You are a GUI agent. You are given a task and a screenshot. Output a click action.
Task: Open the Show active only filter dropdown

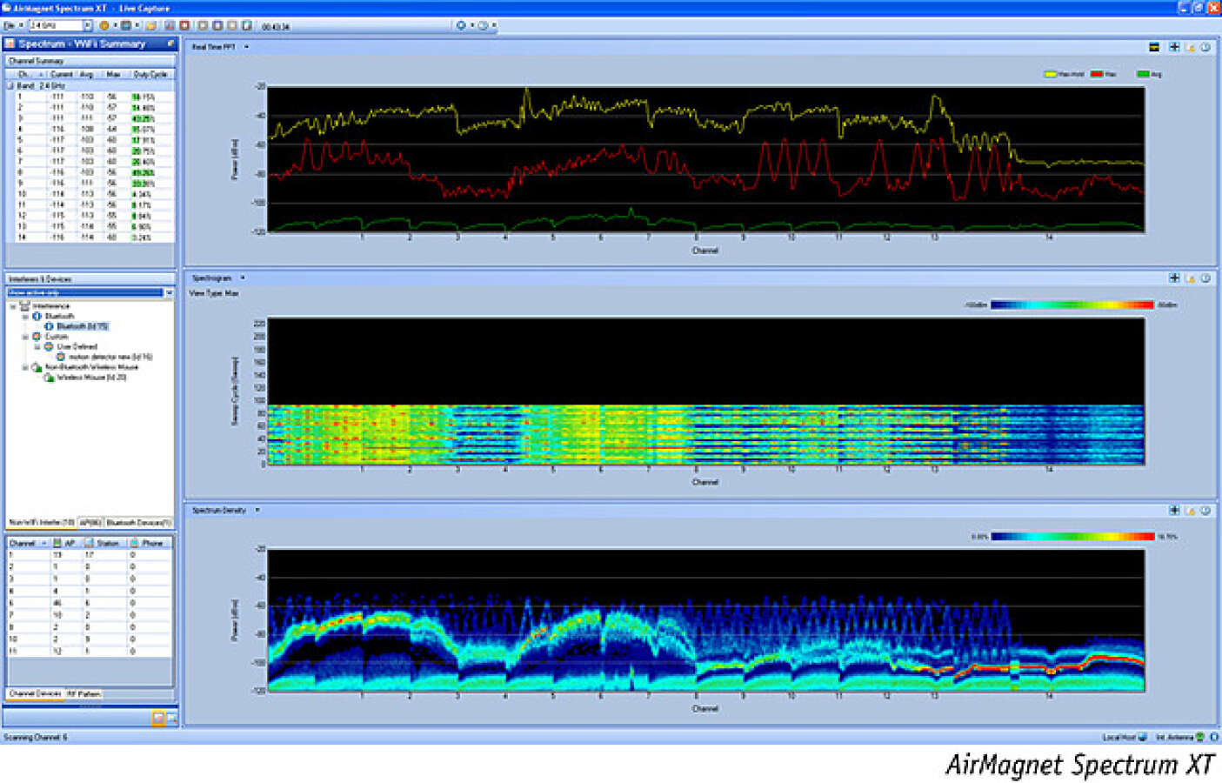169,293
